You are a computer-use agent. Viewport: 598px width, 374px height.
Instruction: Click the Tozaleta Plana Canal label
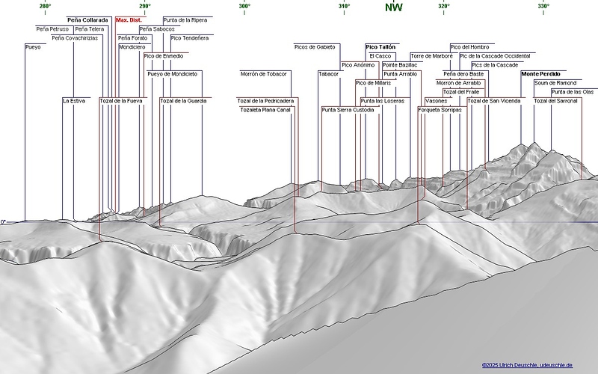tap(265, 110)
